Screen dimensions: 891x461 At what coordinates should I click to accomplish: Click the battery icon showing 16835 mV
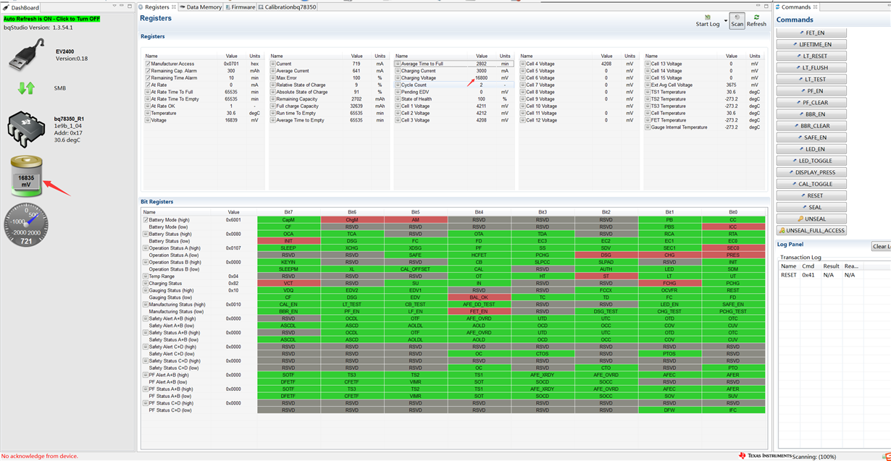pyautogui.click(x=26, y=176)
